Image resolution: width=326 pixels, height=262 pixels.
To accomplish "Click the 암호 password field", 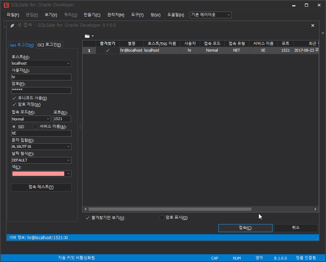I will 41,90.
